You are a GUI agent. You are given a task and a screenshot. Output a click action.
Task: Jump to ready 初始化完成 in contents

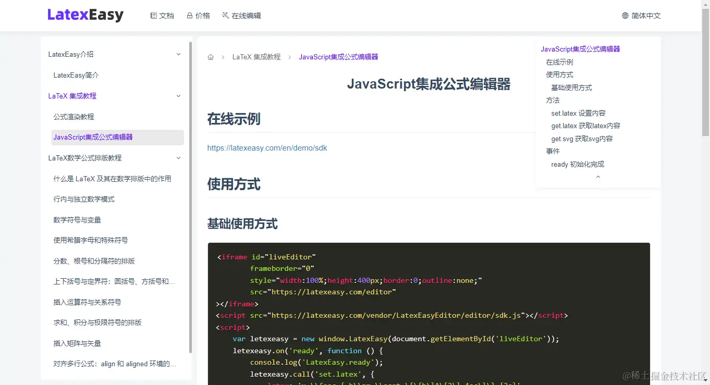pos(578,164)
